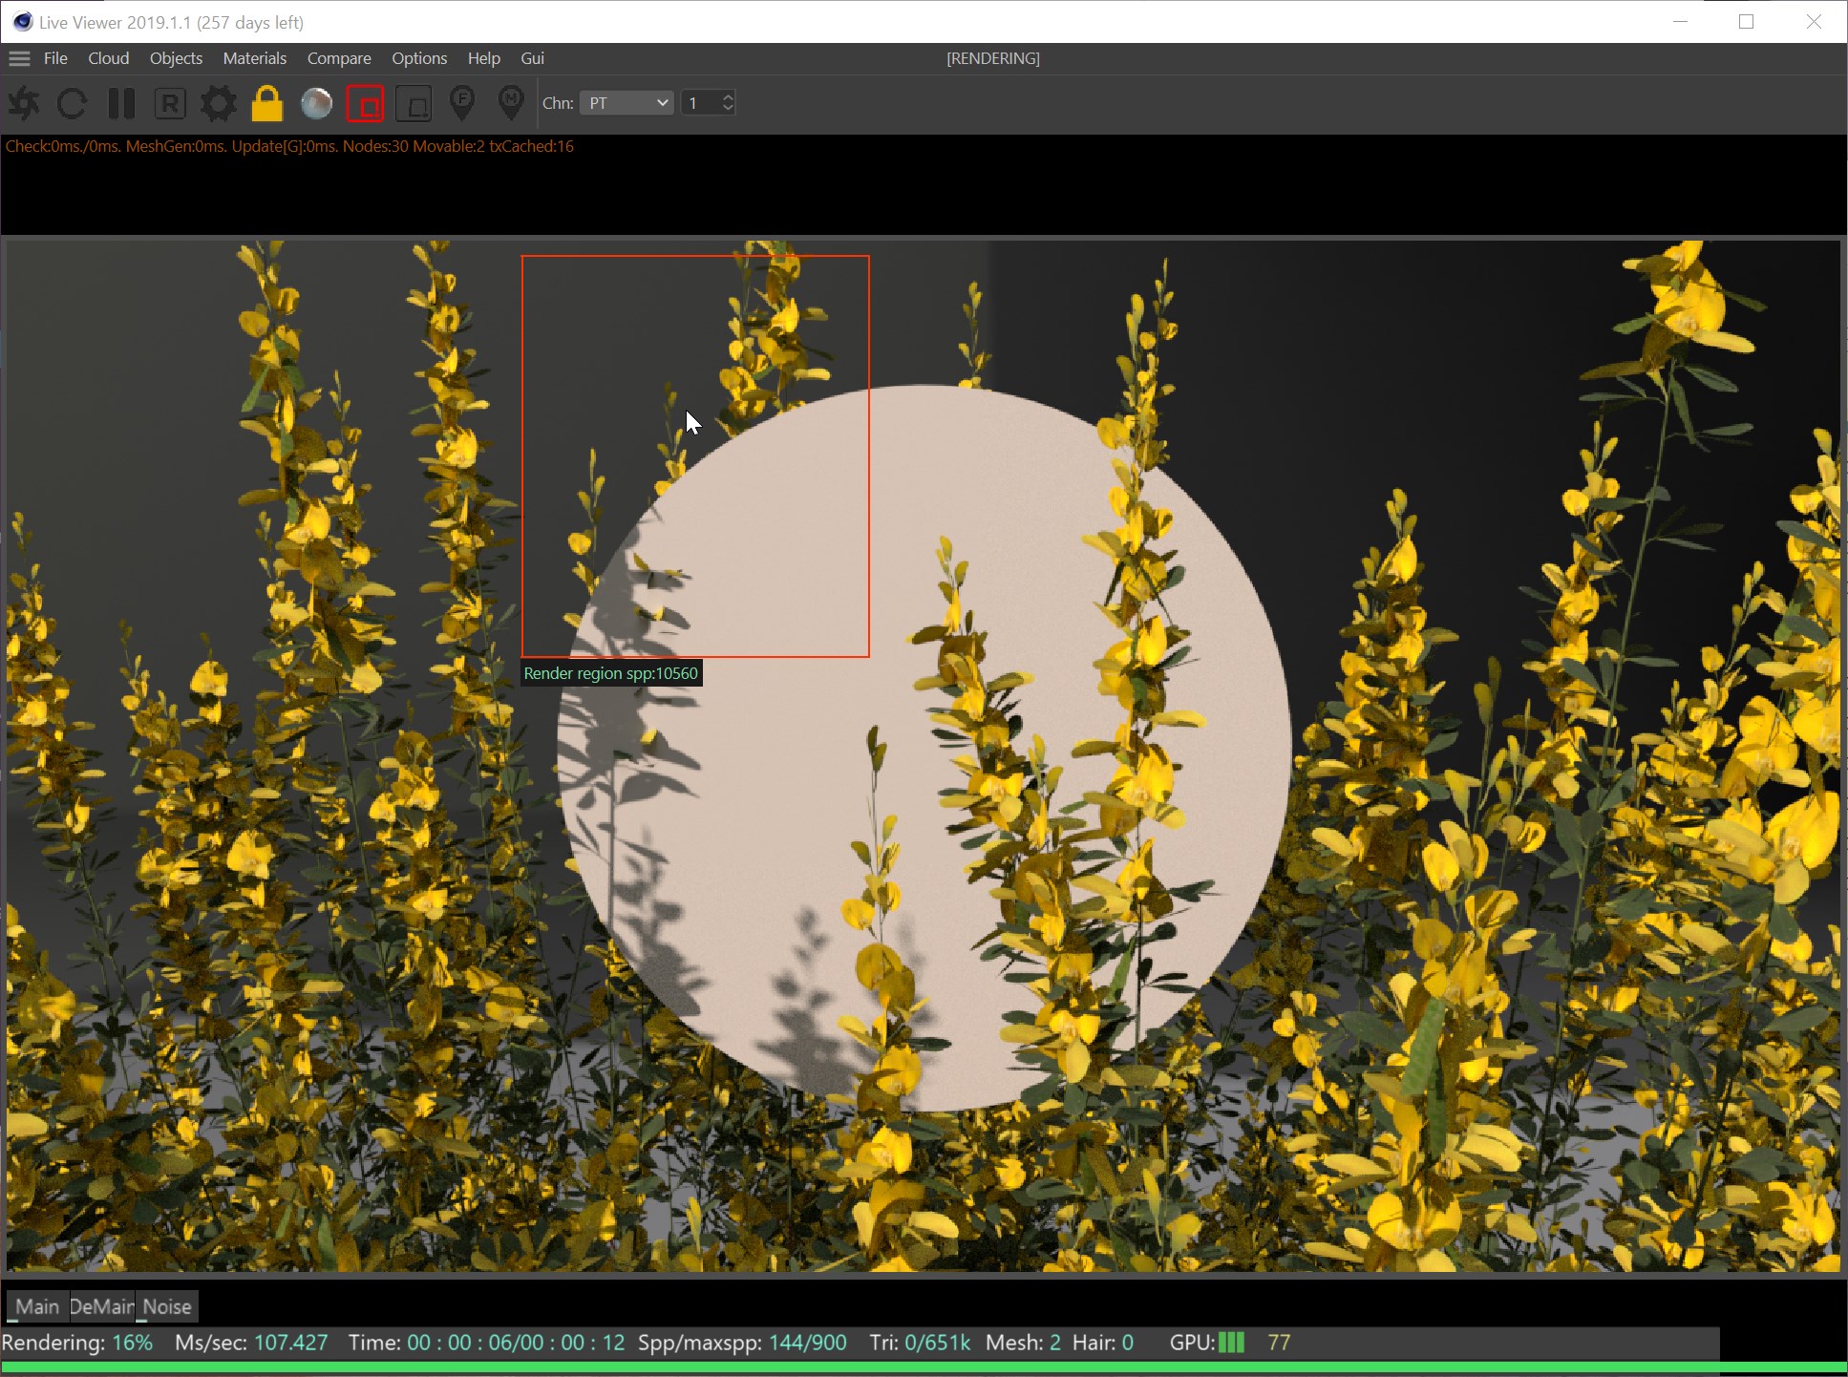Click the green render progress bar
The width and height of the screenshot is (1848, 1377).
[x=923, y=1368]
